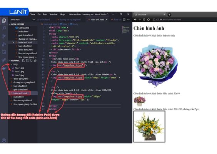The image size is (217, 154).
Task: Open the Terminal menu
Action: 53,14
